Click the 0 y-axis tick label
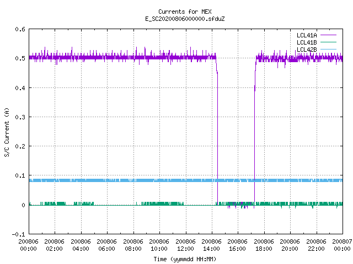 click(23, 205)
